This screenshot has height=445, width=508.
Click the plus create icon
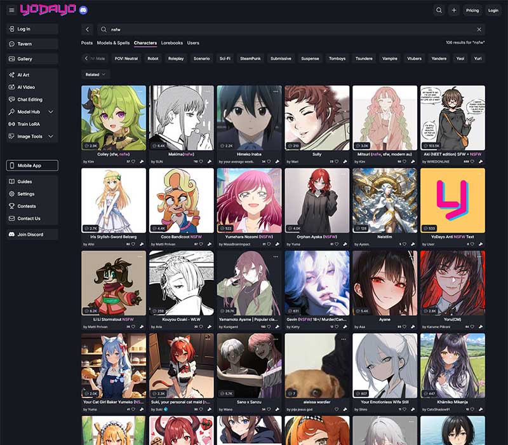(x=454, y=10)
